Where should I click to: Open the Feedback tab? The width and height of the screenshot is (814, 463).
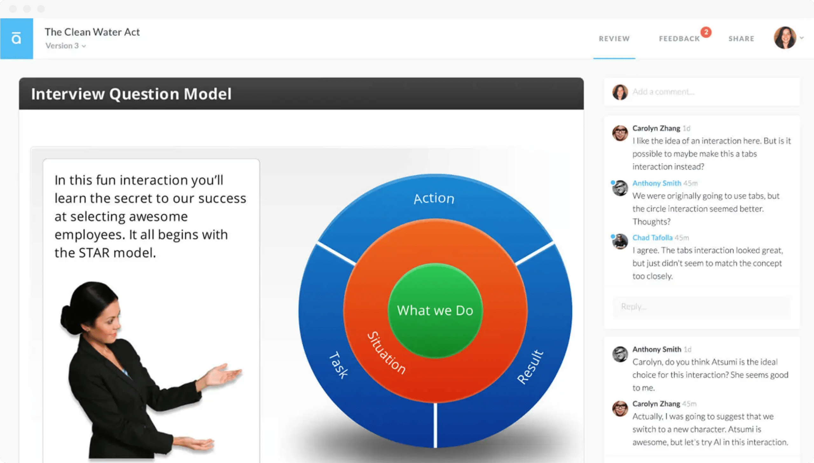tap(679, 39)
